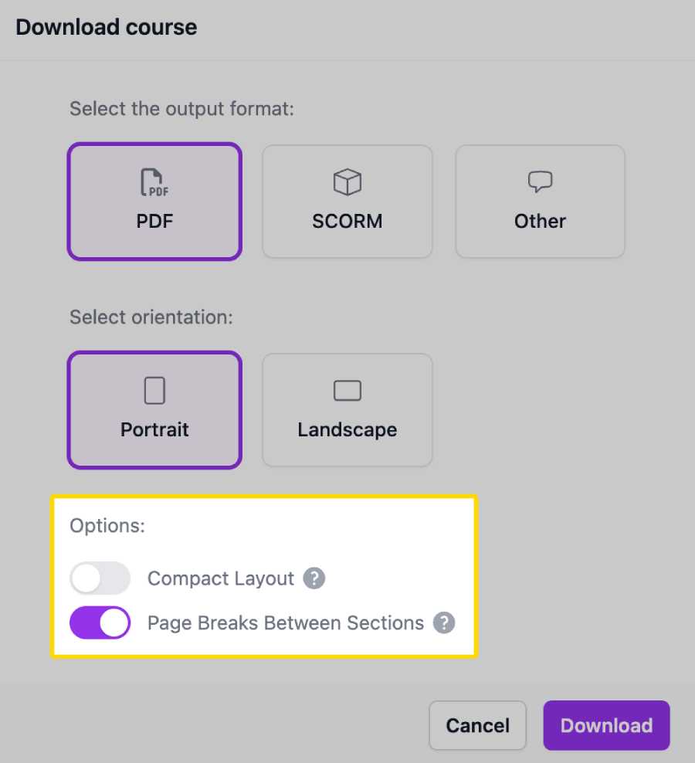Open the Page Breaks Between Sections help icon
Viewport: 695px width, 763px height.
(x=444, y=623)
